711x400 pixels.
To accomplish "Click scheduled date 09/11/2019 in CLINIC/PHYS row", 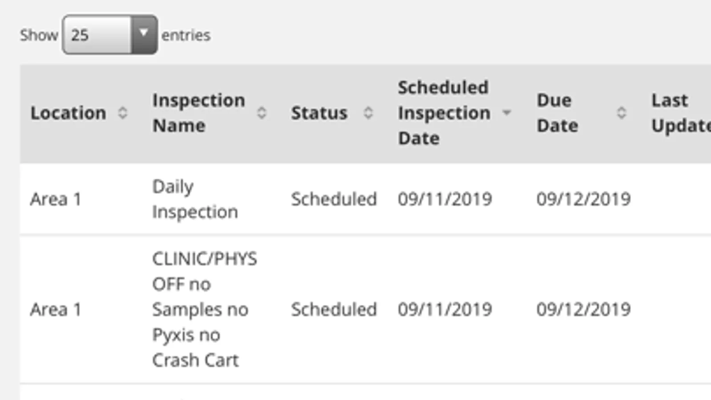I will 445,309.
